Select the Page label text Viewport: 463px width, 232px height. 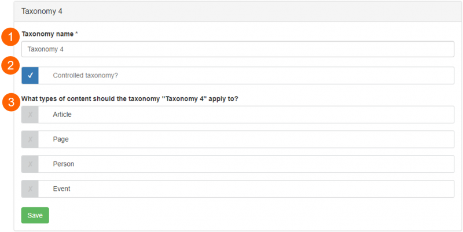61,139
